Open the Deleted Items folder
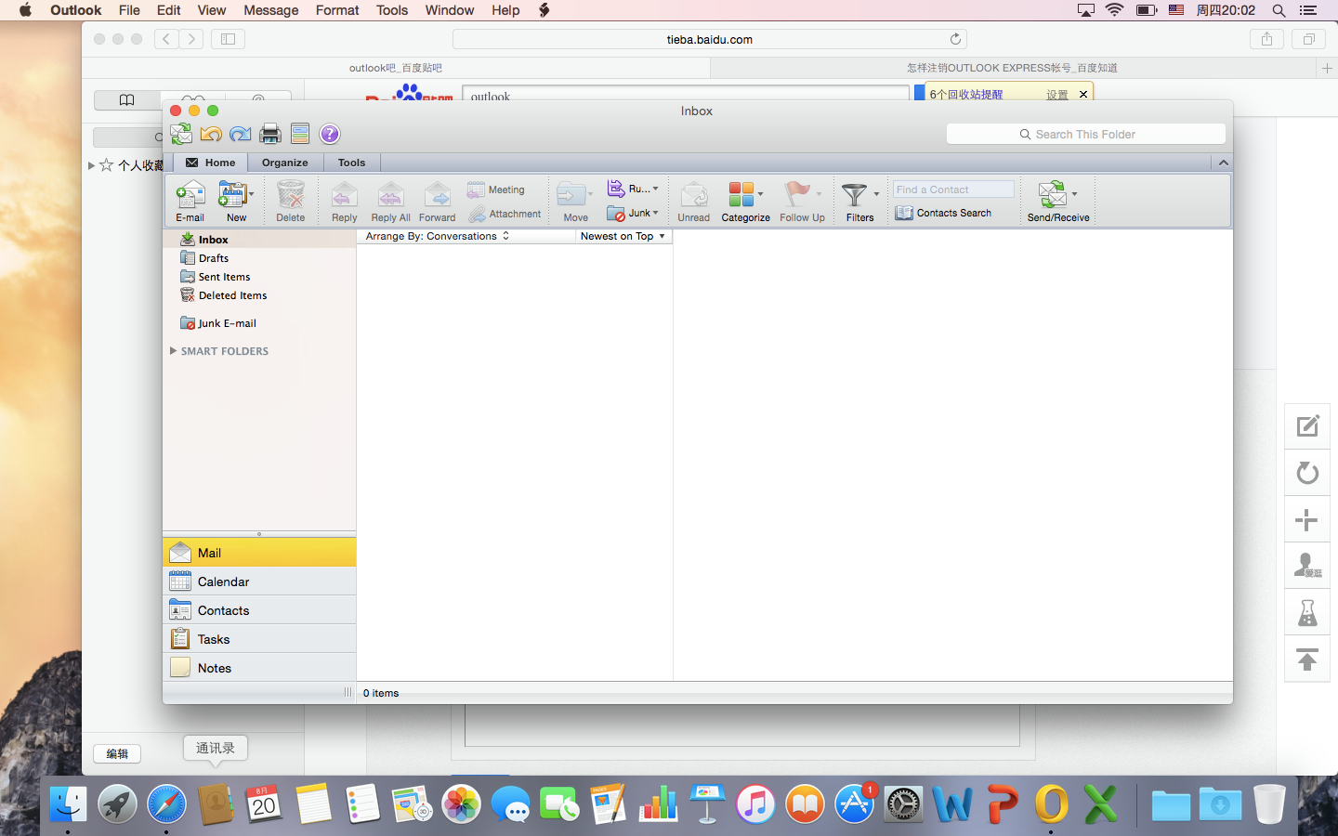1338x836 pixels. pos(259,295)
